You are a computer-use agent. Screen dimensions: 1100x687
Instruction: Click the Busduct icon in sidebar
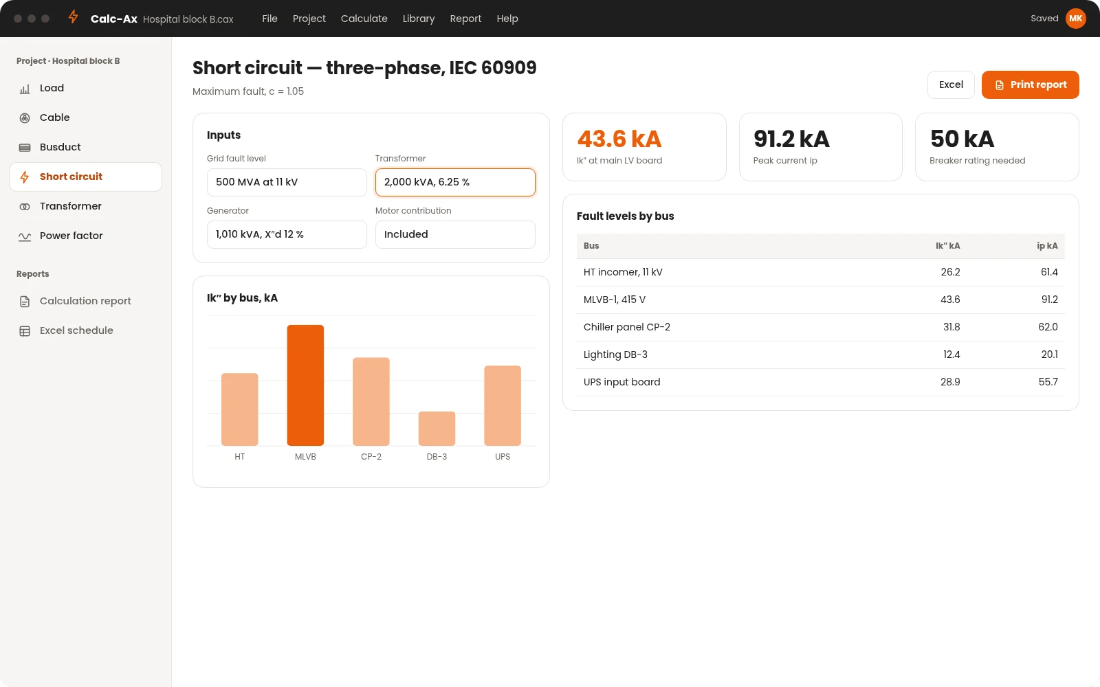pyautogui.click(x=25, y=148)
